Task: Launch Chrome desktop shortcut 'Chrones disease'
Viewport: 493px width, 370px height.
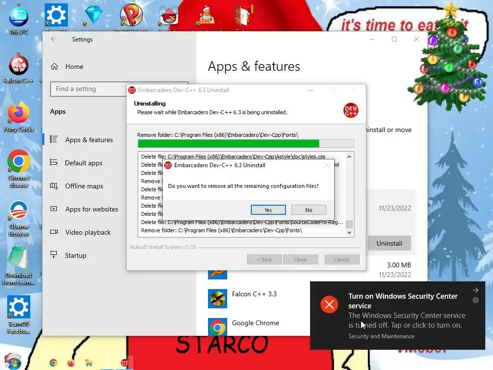Action: click(19, 169)
